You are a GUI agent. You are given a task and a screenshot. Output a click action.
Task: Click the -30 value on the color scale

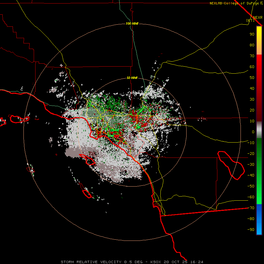point(251,165)
